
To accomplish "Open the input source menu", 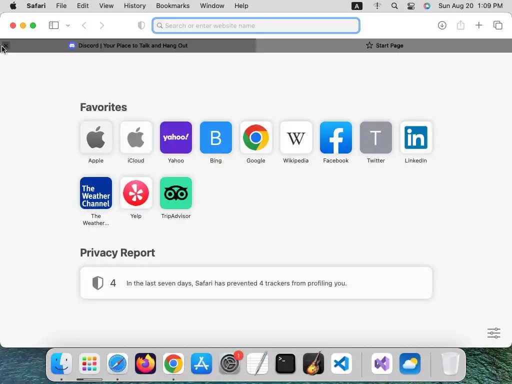I will point(357,6).
